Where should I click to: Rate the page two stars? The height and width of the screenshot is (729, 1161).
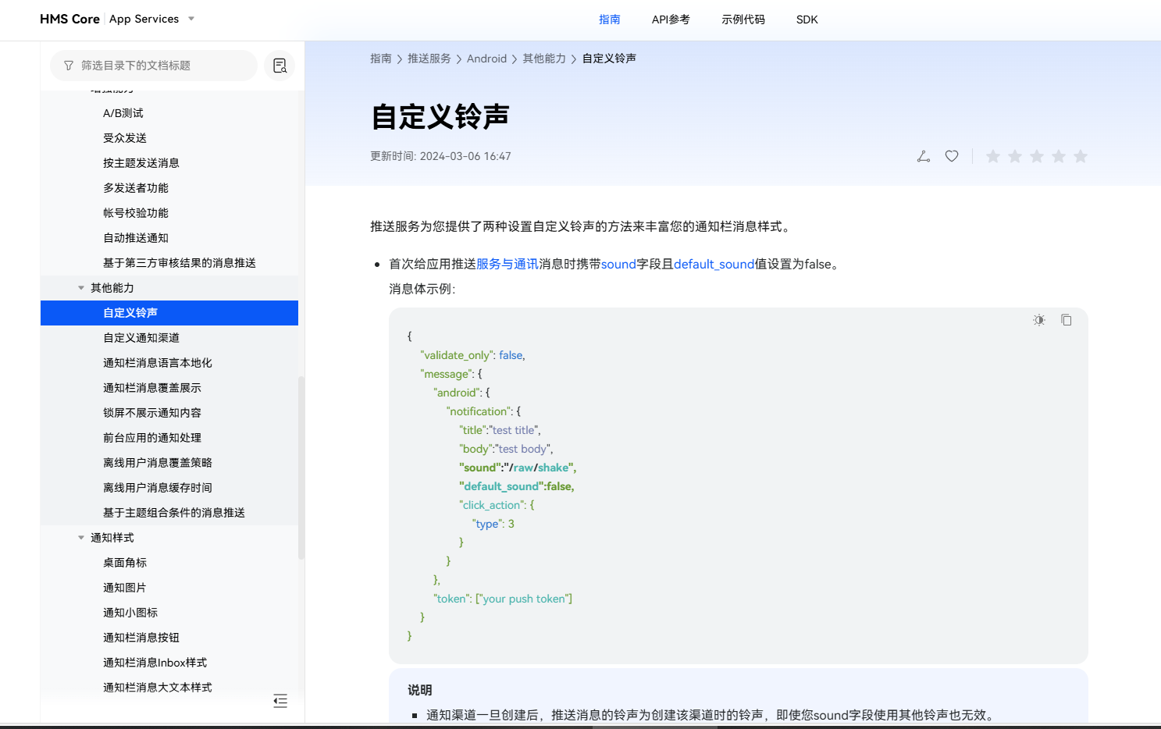point(1015,156)
